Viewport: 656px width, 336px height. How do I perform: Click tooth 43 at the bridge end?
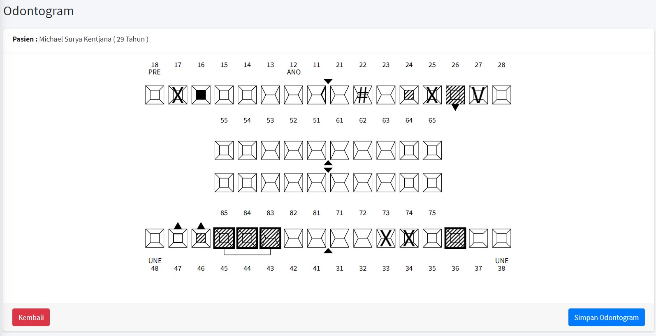[270, 238]
